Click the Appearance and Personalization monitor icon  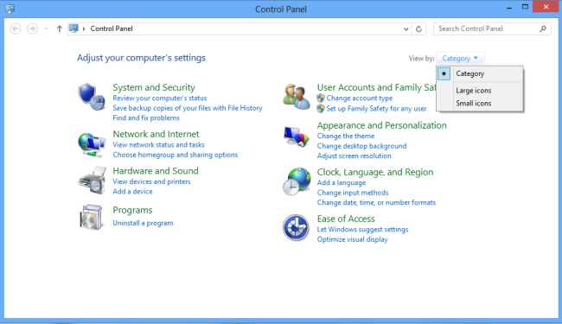[297, 137]
